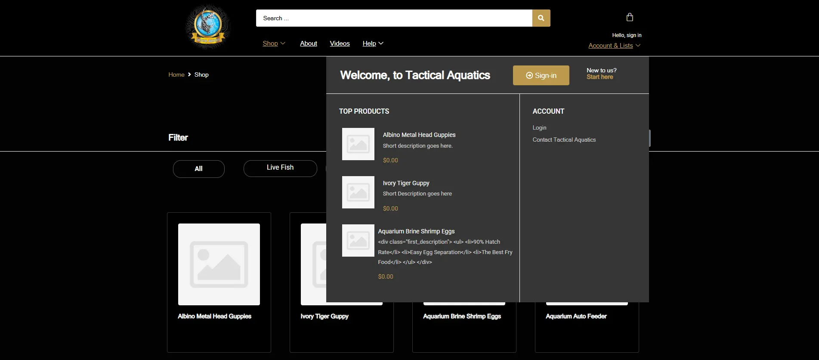Expand the Help dropdown menu
Viewport: 819px width, 360px height.
373,43
